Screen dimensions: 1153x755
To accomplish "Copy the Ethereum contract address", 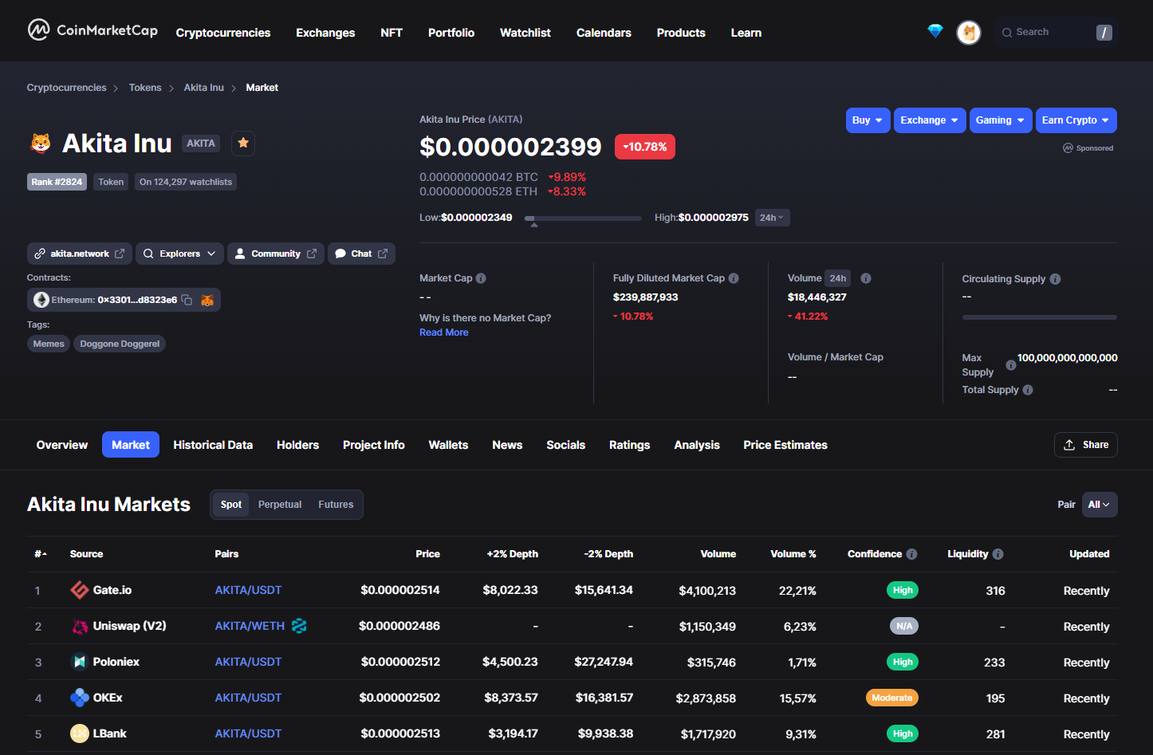I will coord(187,300).
